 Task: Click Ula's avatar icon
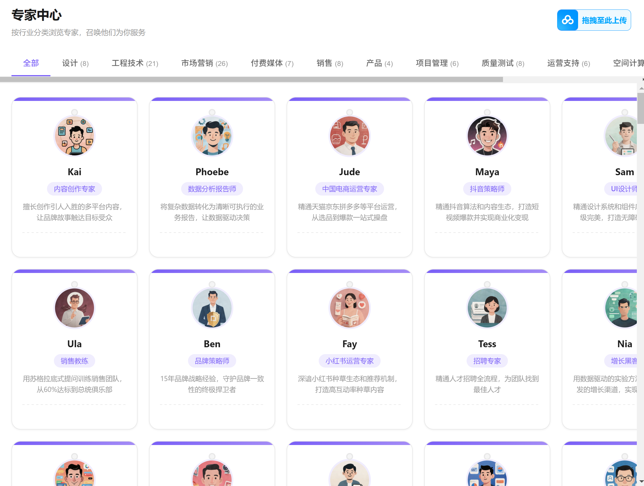(x=75, y=308)
